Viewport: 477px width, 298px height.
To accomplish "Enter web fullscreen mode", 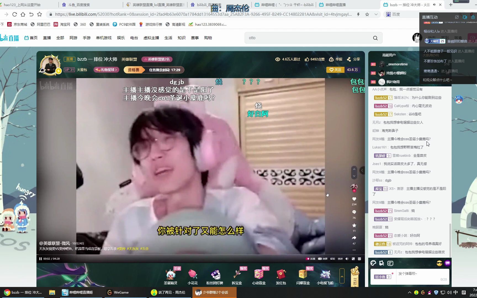I will [x=353, y=259].
